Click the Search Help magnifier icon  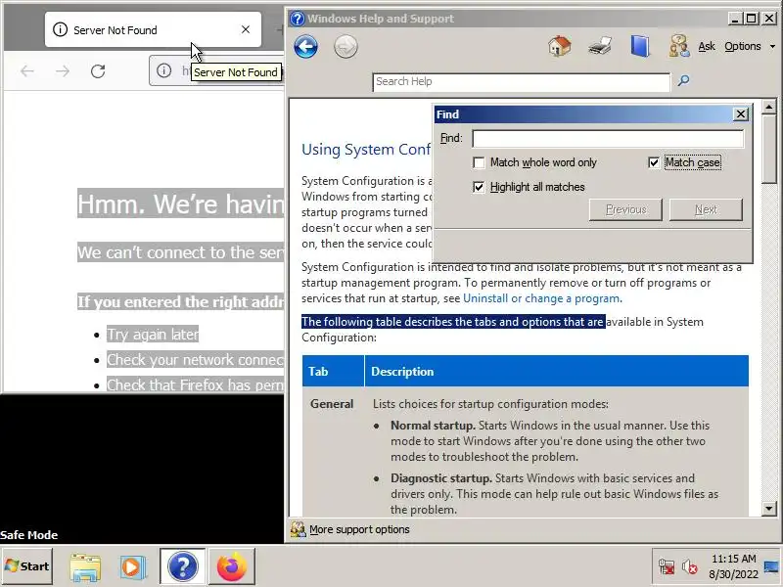coord(683,80)
